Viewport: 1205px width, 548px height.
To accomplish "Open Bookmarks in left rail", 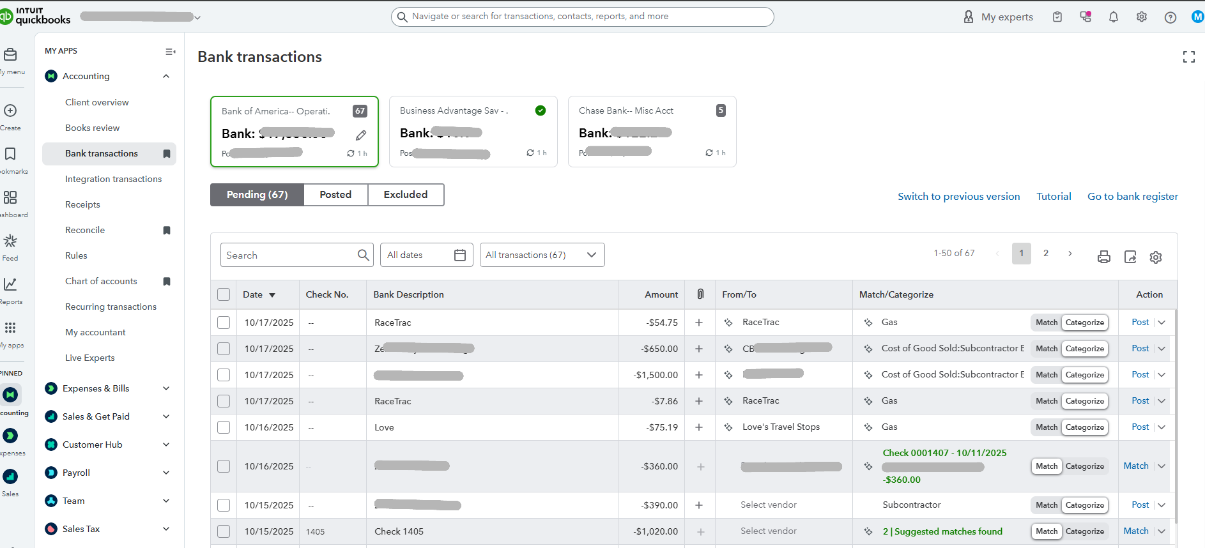I will (10, 154).
